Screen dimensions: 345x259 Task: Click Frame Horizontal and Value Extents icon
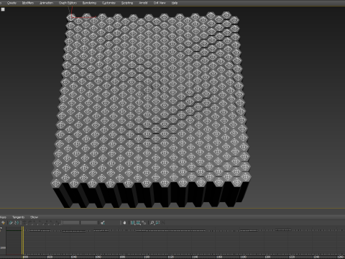click(x=144, y=223)
